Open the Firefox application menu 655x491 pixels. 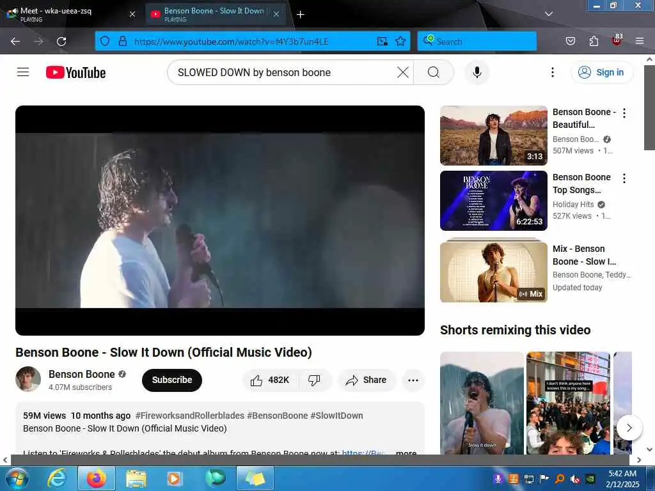[x=640, y=41]
